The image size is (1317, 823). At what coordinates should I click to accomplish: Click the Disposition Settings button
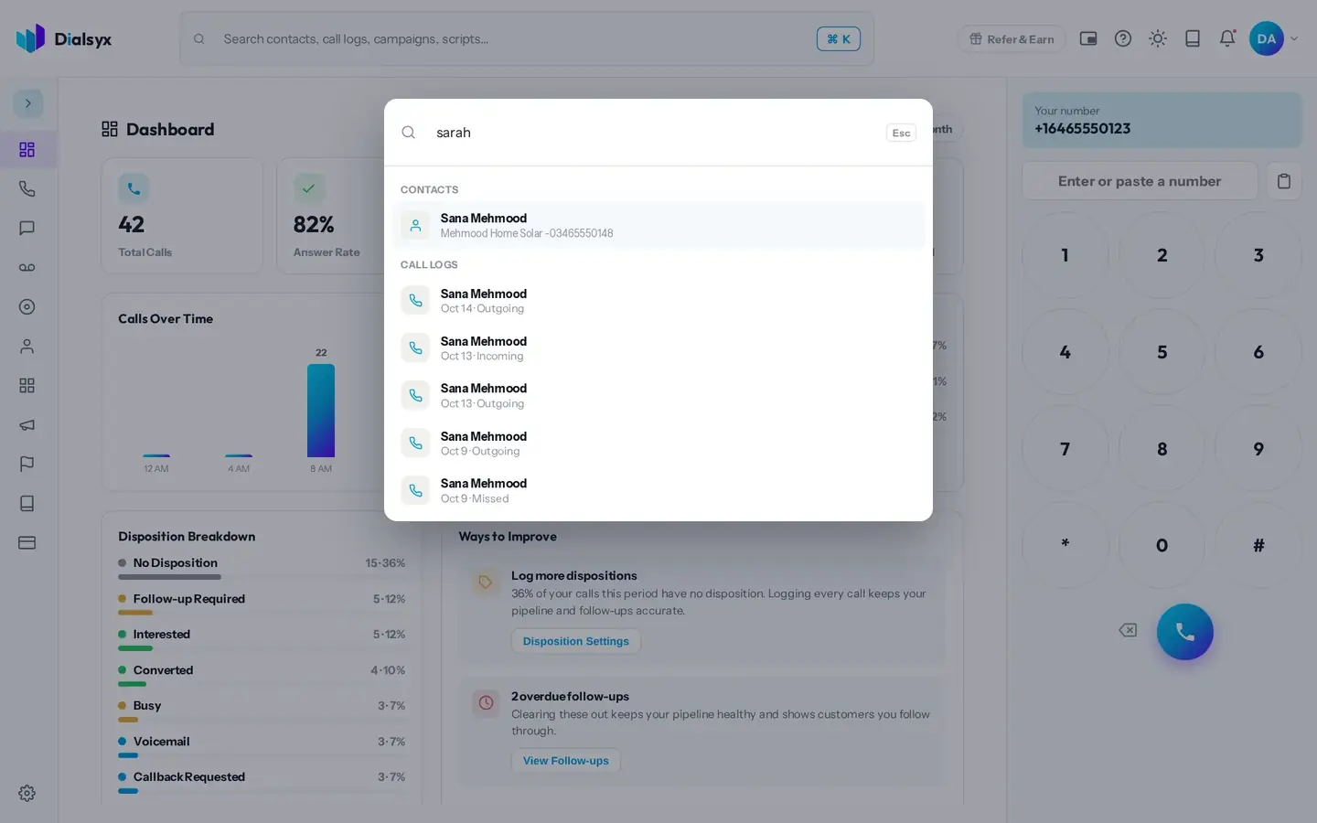pos(576,641)
